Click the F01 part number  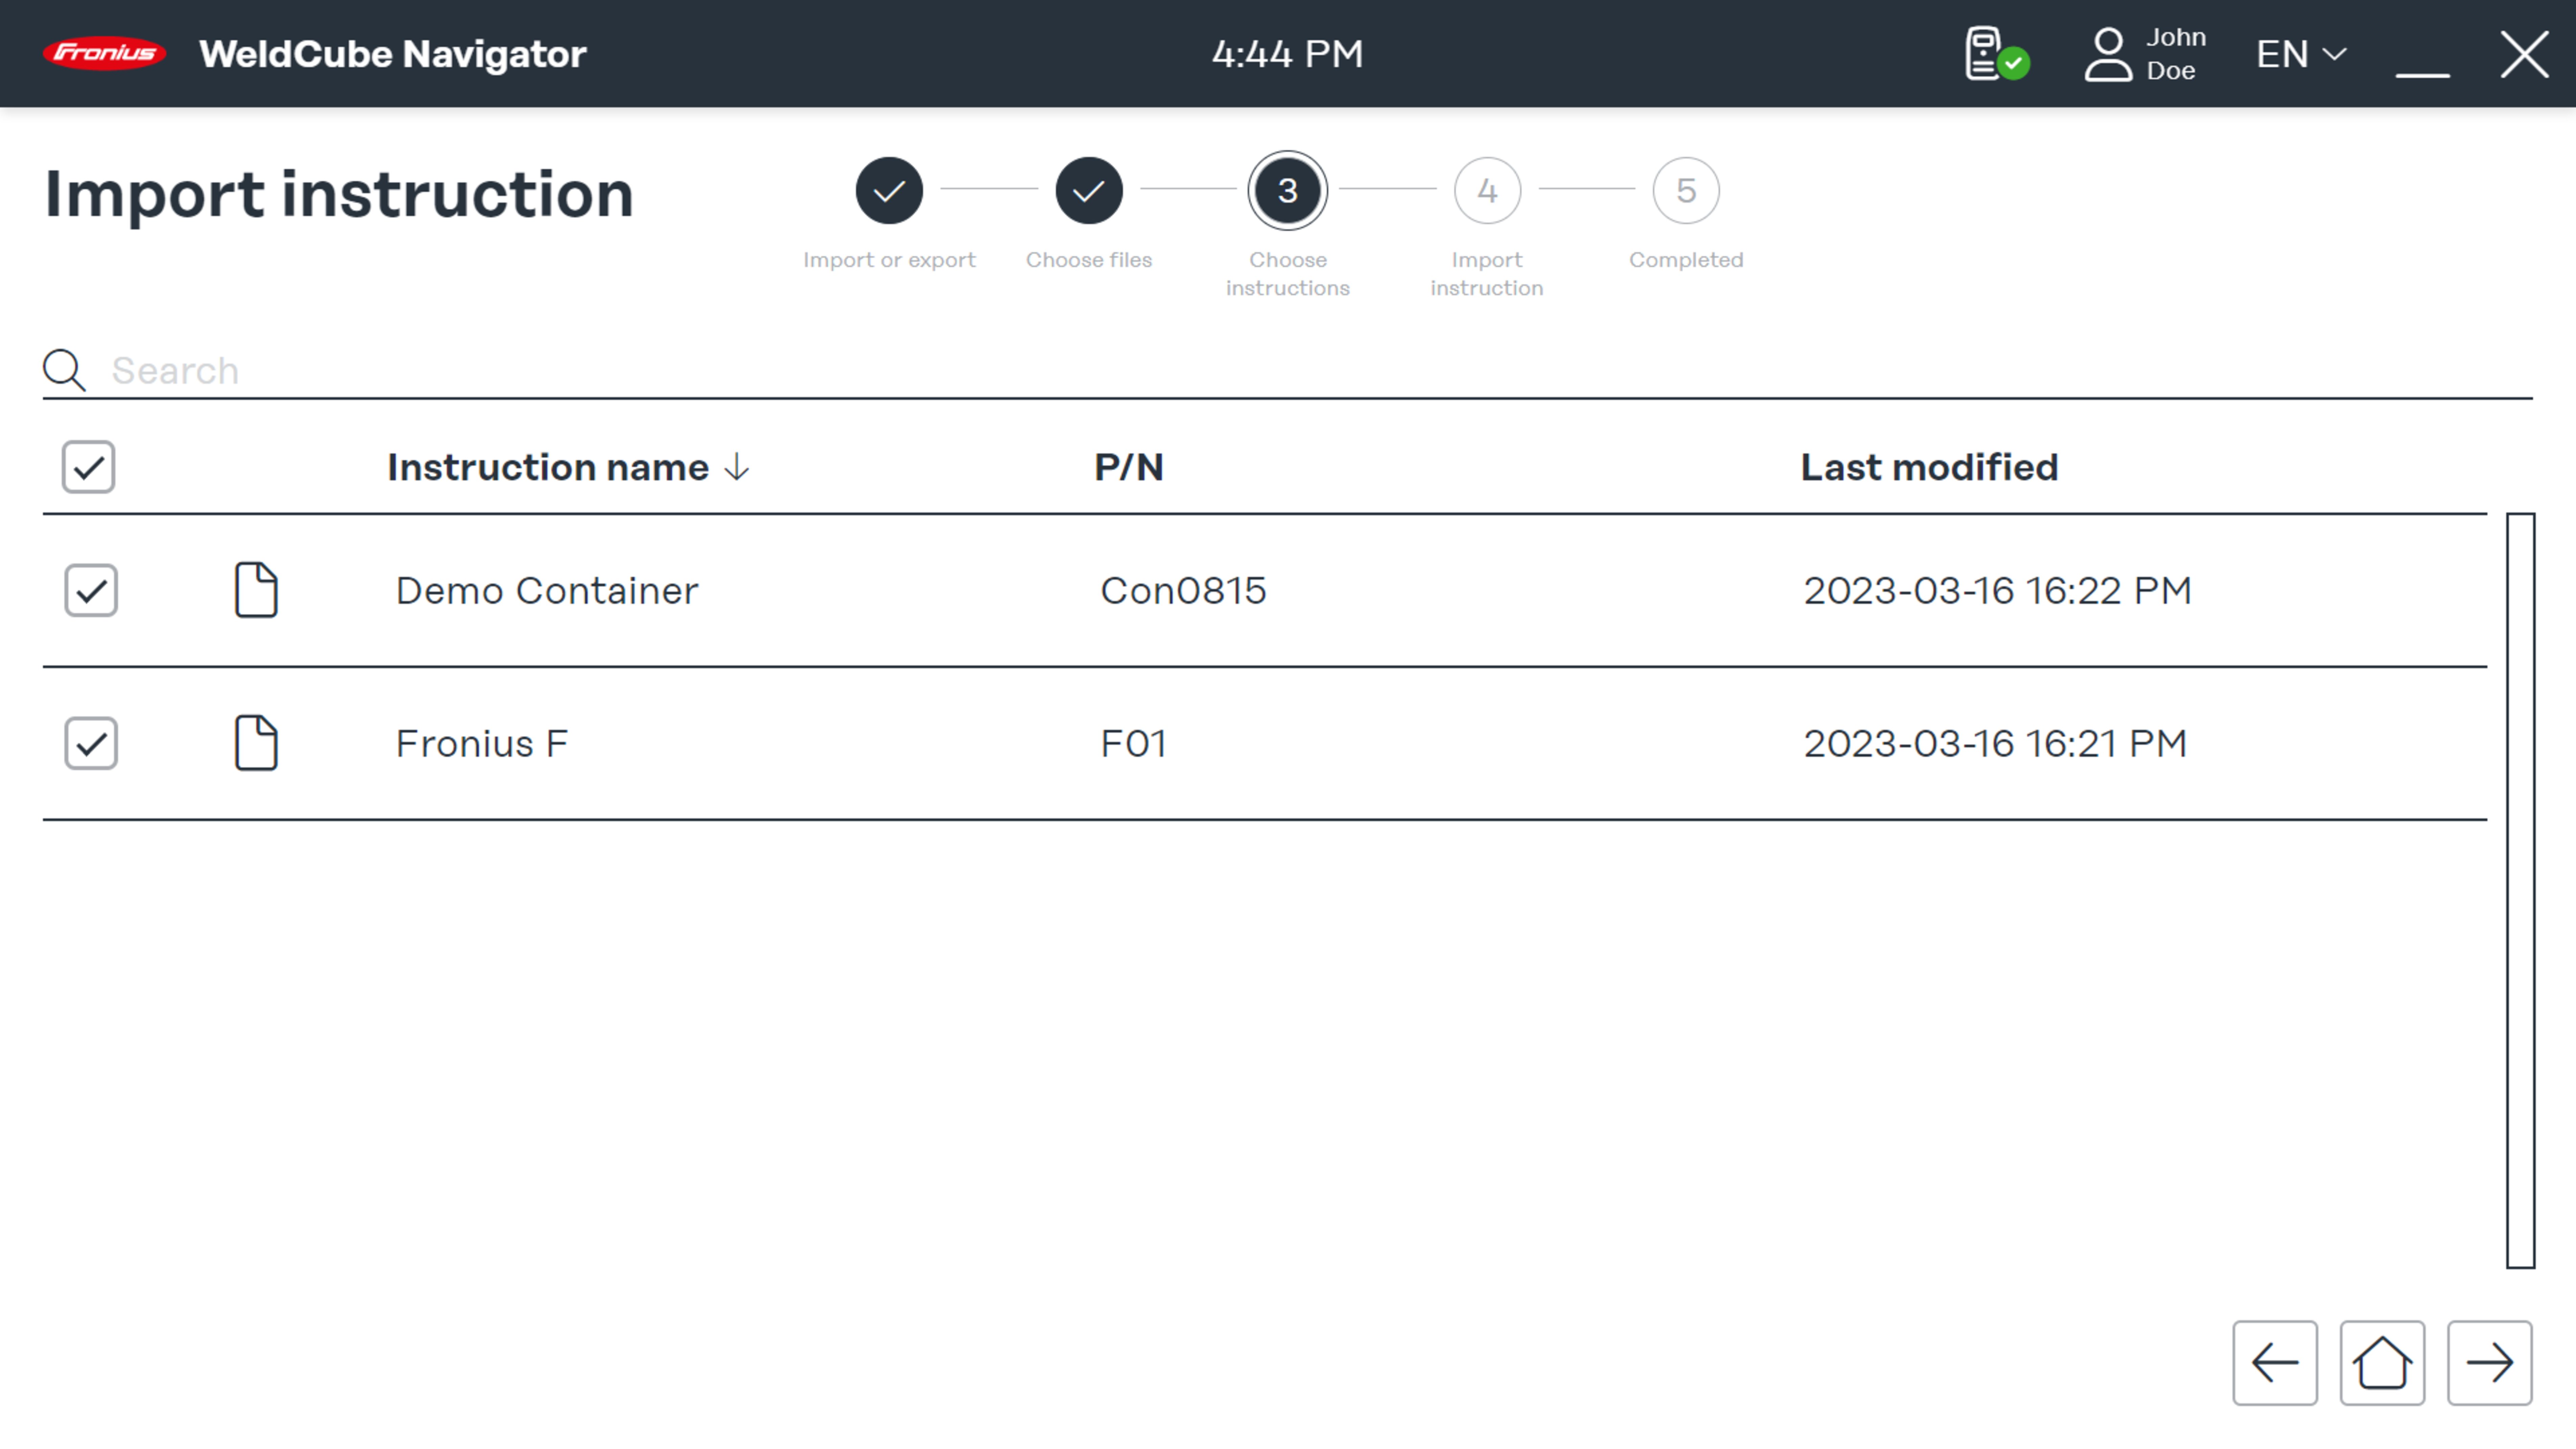coord(1133,744)
